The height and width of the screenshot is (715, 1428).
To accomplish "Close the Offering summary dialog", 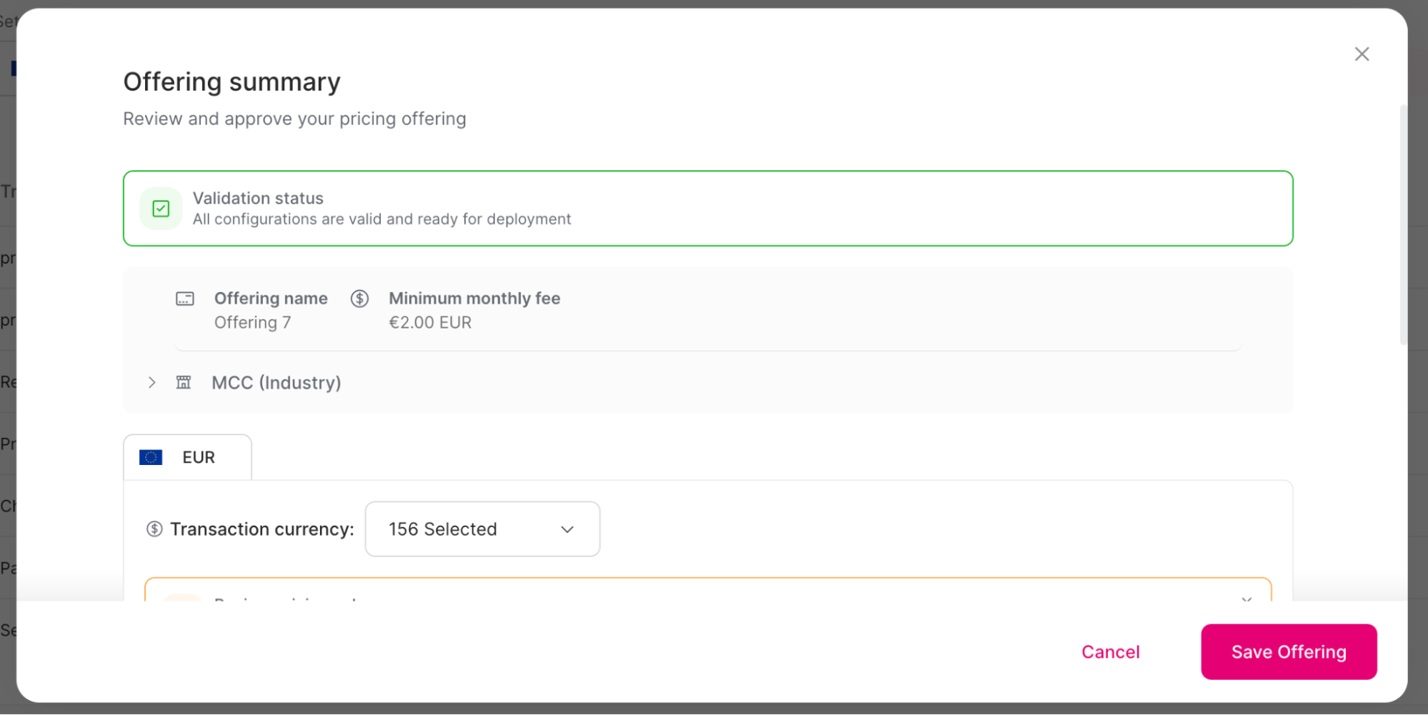I will pos(1362,54).
